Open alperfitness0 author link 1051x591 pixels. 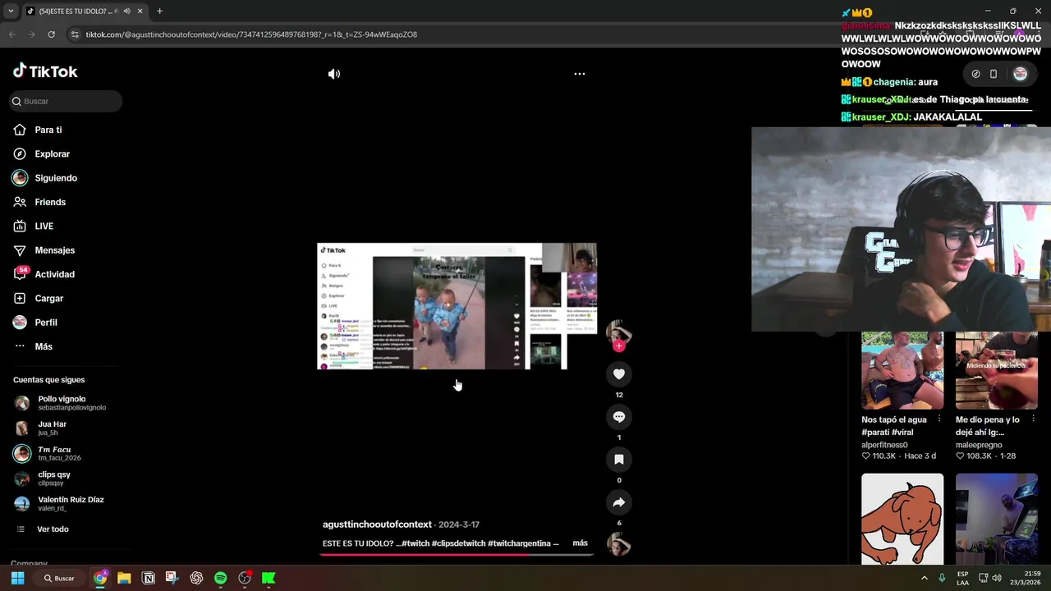884,445
